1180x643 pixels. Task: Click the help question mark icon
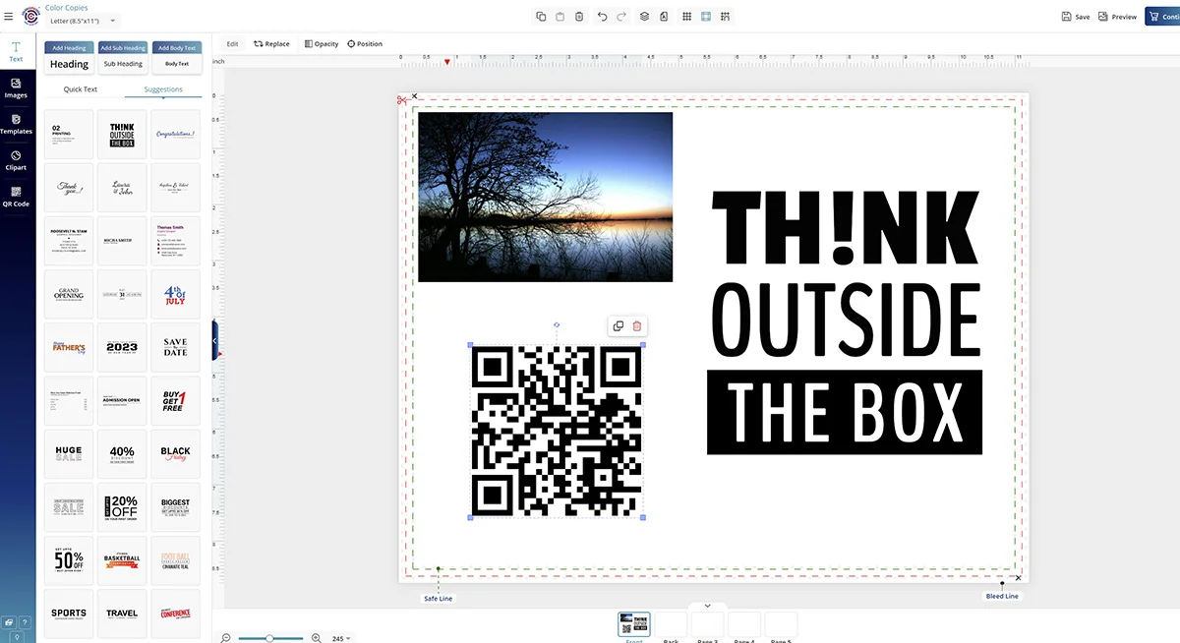(x=25, y=622)
